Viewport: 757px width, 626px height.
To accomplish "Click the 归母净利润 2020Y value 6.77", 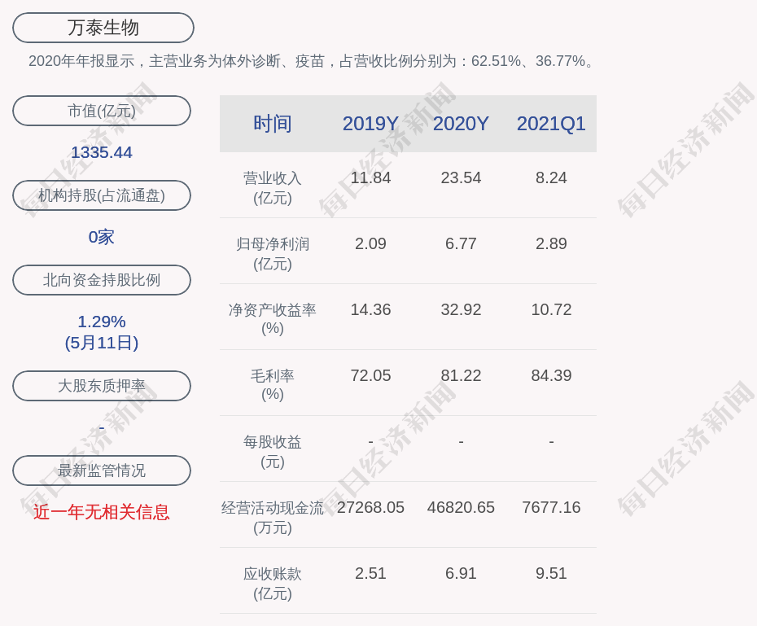I will point(461,243).
